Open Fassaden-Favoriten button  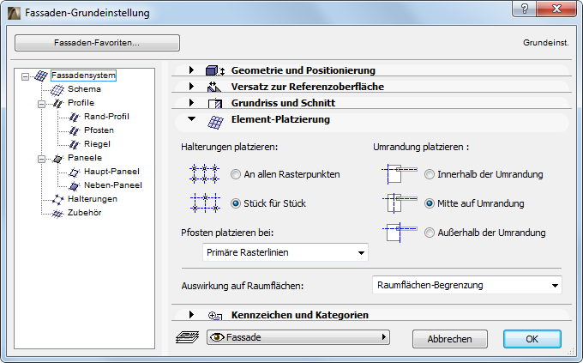[97, 43]
